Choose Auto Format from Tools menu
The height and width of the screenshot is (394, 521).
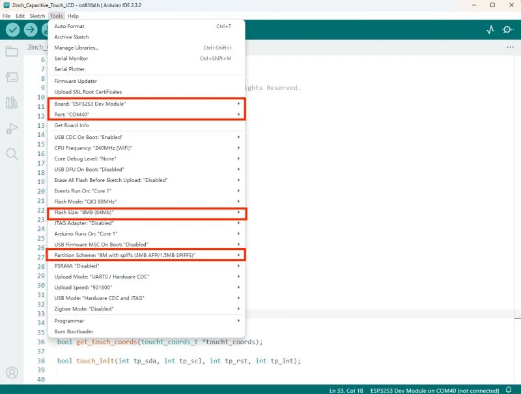point(146,26)
